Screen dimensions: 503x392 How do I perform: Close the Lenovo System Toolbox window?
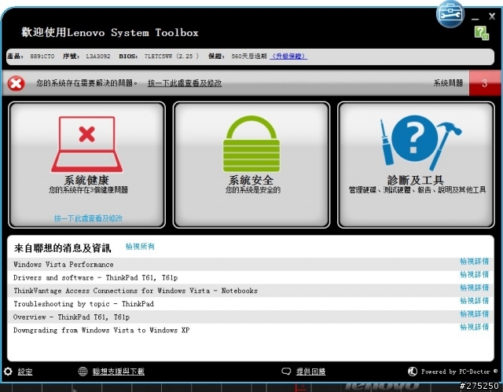point(492,16)
